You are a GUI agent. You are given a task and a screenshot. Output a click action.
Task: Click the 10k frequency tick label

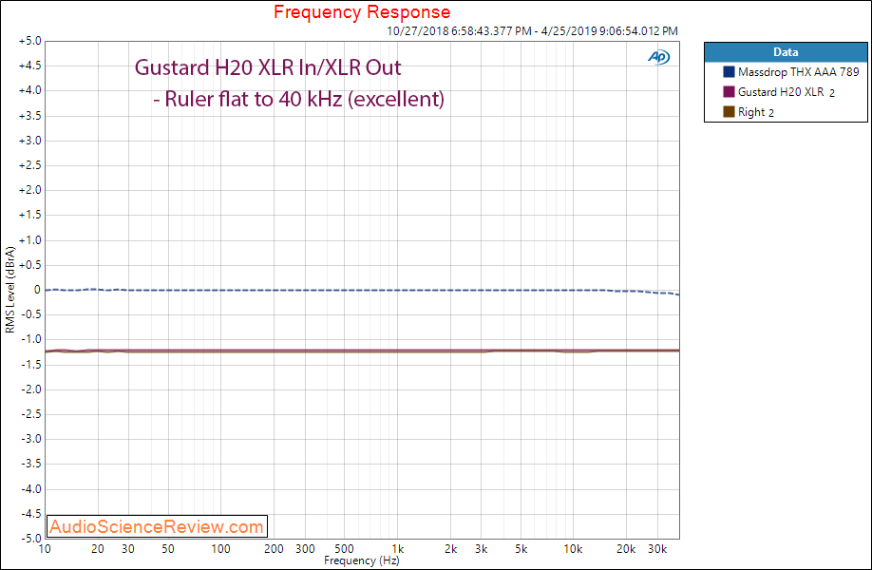click(574, 549)
